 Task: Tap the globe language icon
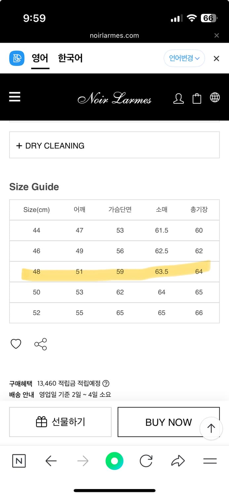[215, 97]
